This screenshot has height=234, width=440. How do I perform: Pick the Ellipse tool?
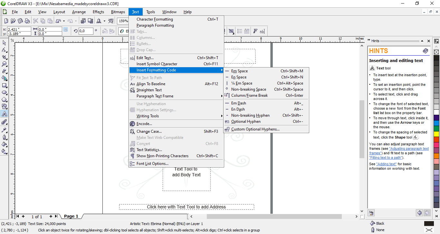click(x=4, y=93)
